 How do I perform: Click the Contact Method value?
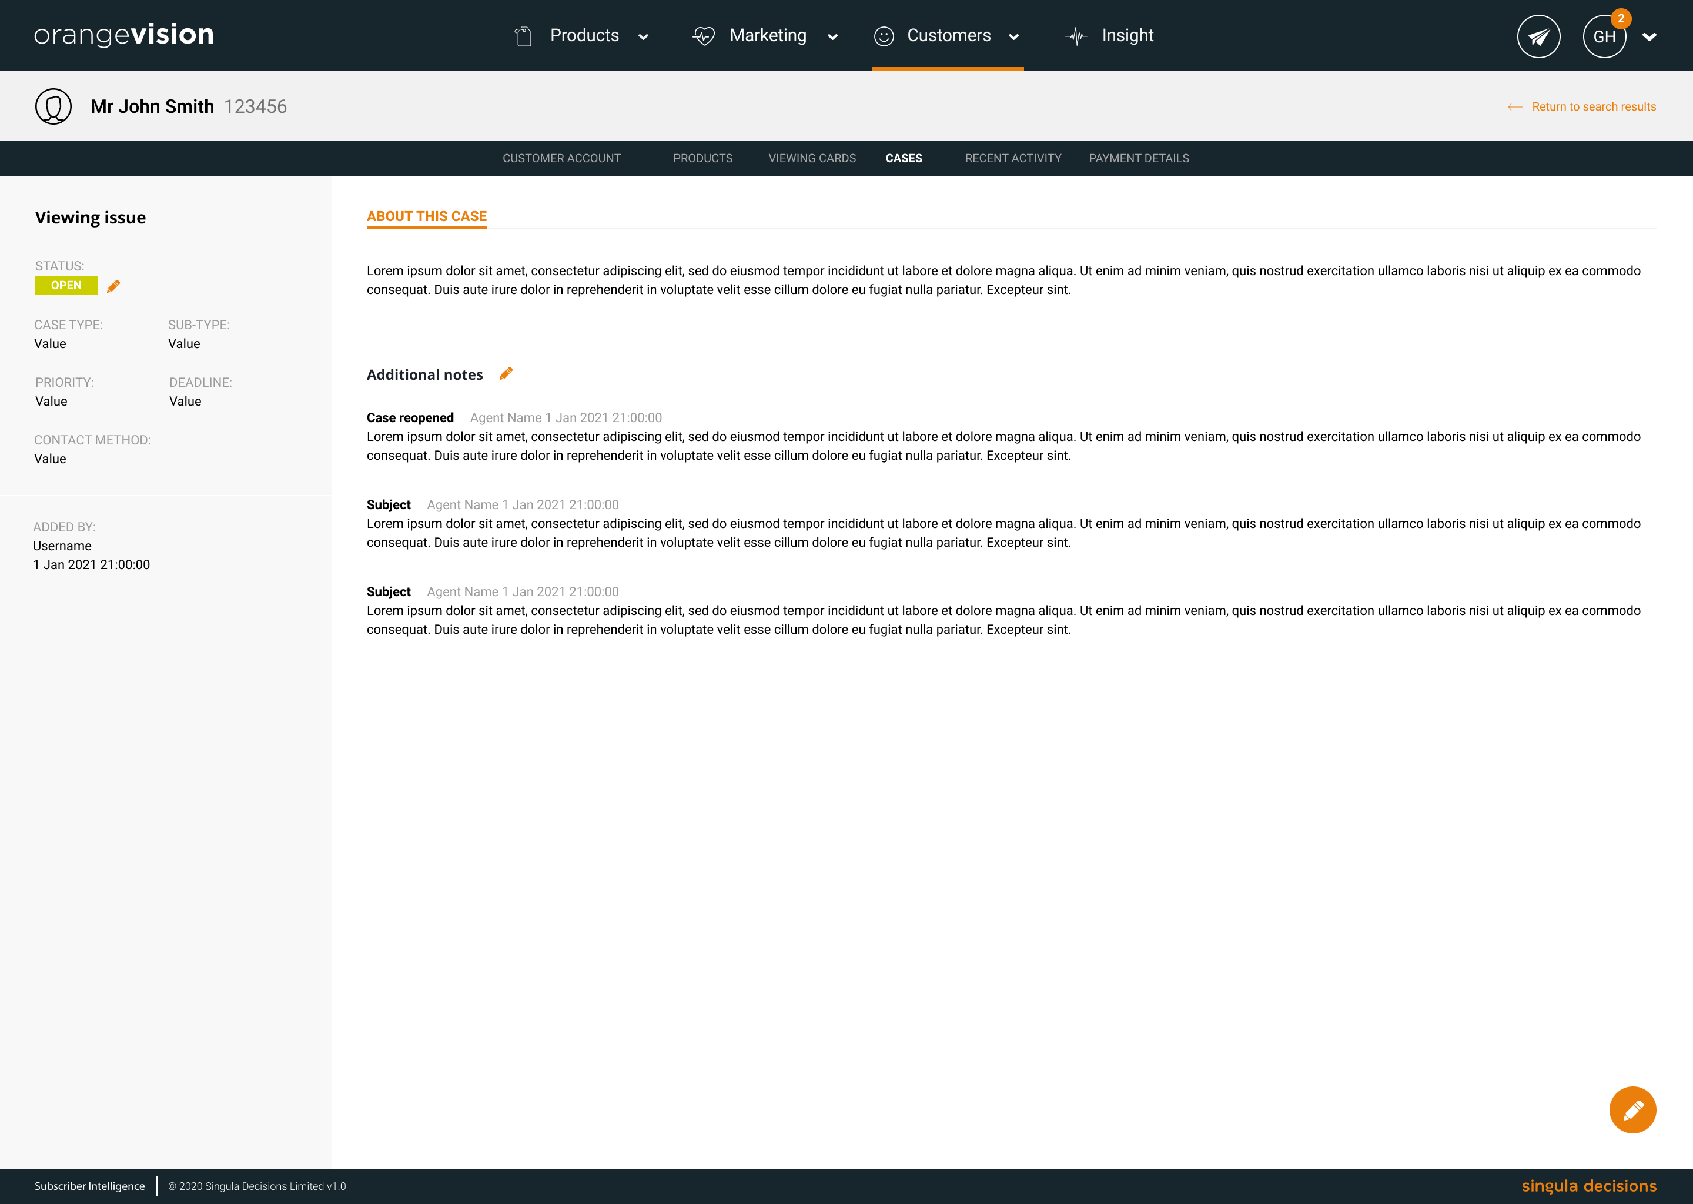tap(49, 460)
